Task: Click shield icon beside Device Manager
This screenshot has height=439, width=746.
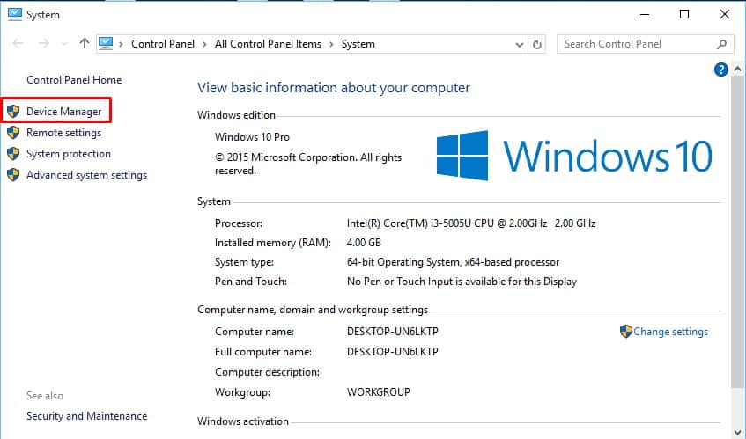Action: [13, 112]
